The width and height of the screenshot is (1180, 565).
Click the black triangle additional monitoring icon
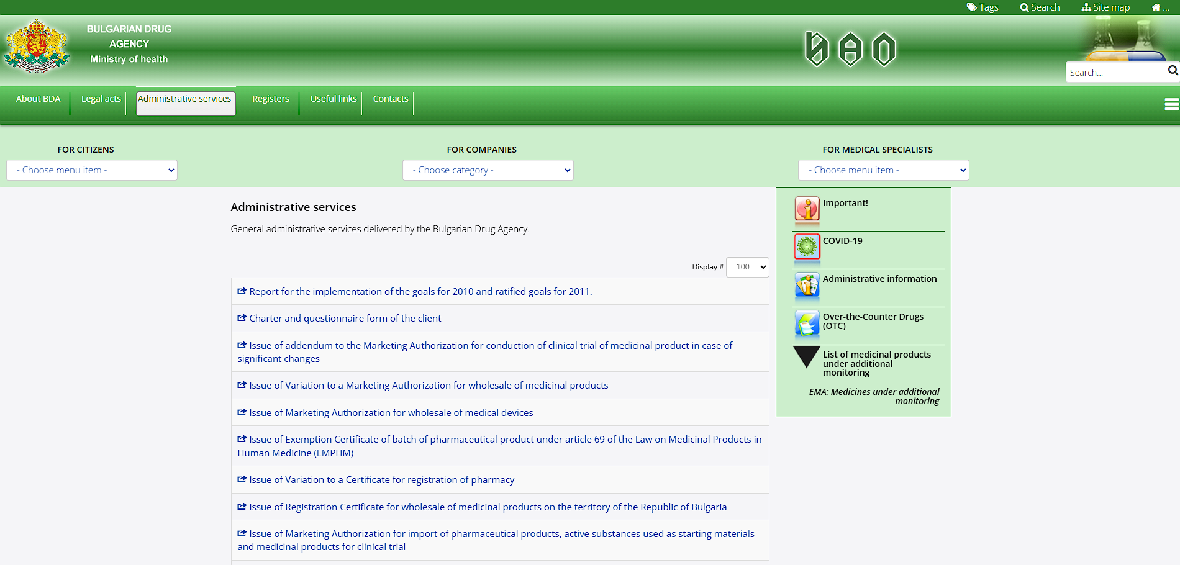pos(806,356)
